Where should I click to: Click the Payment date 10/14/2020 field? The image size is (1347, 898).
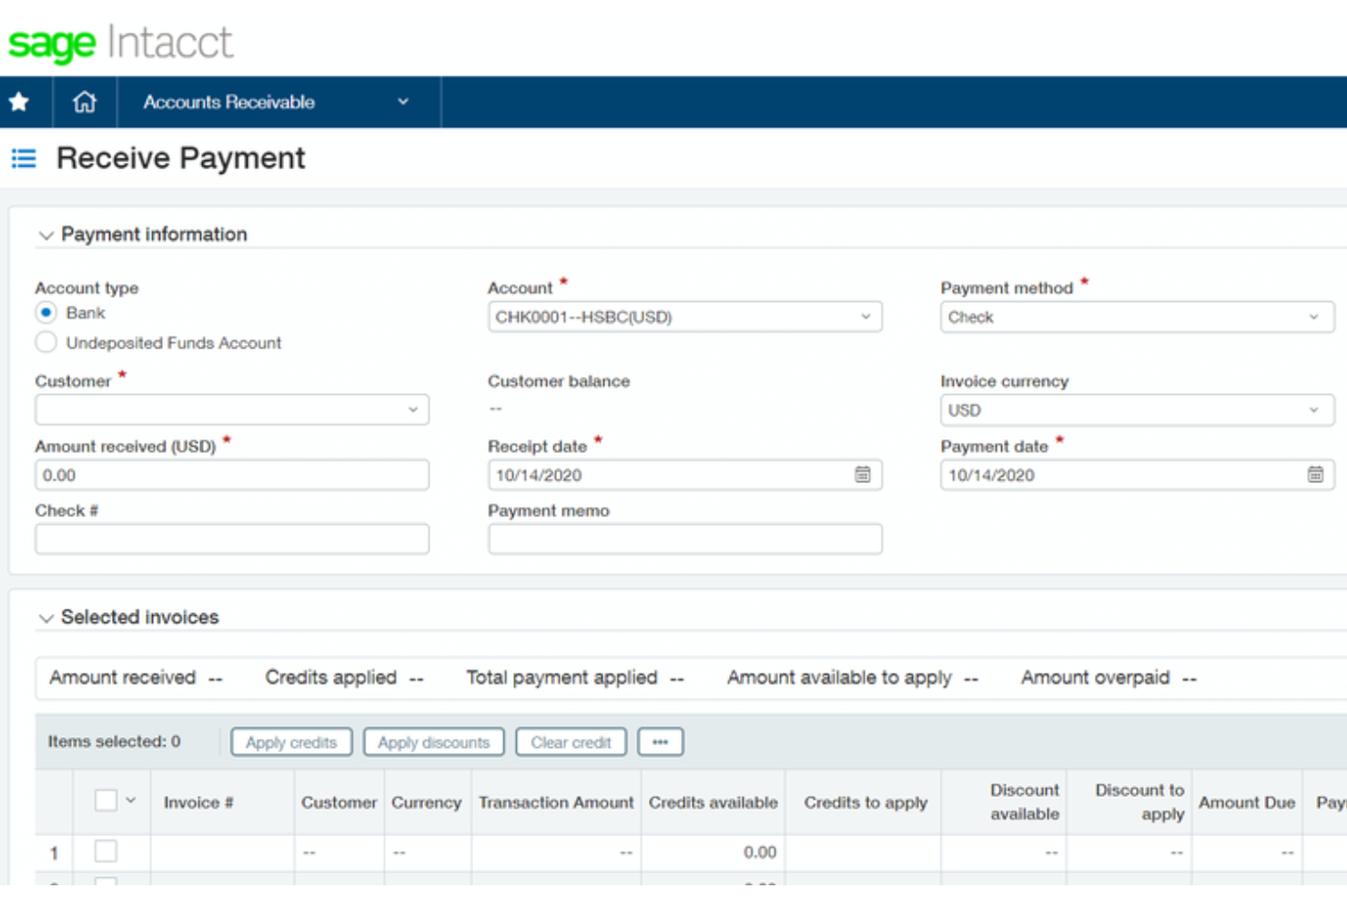click(1138, 475)
